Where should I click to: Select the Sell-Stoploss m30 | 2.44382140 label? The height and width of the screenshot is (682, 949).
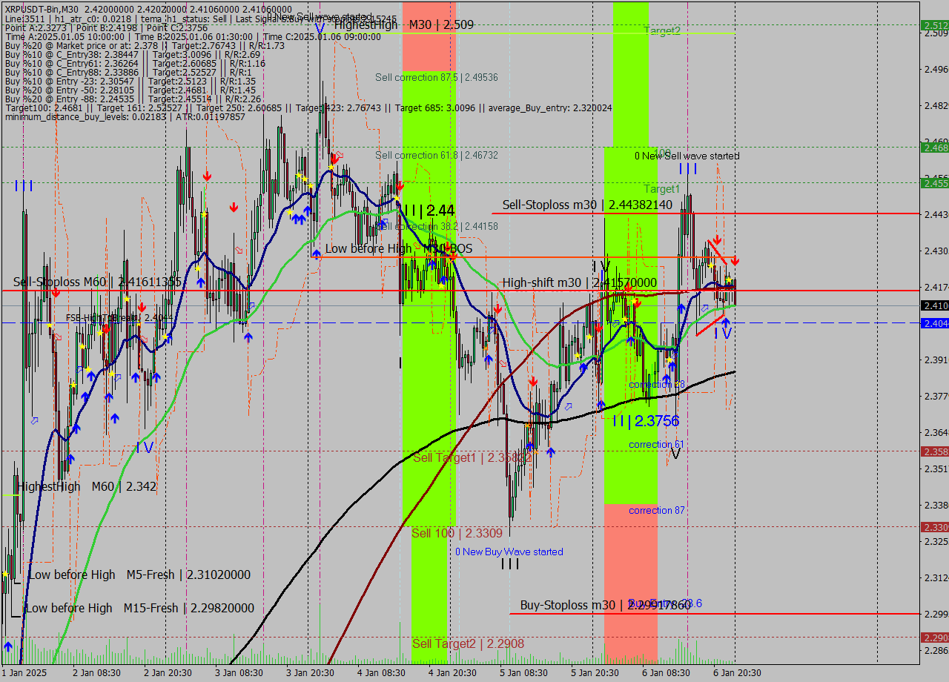587,205
